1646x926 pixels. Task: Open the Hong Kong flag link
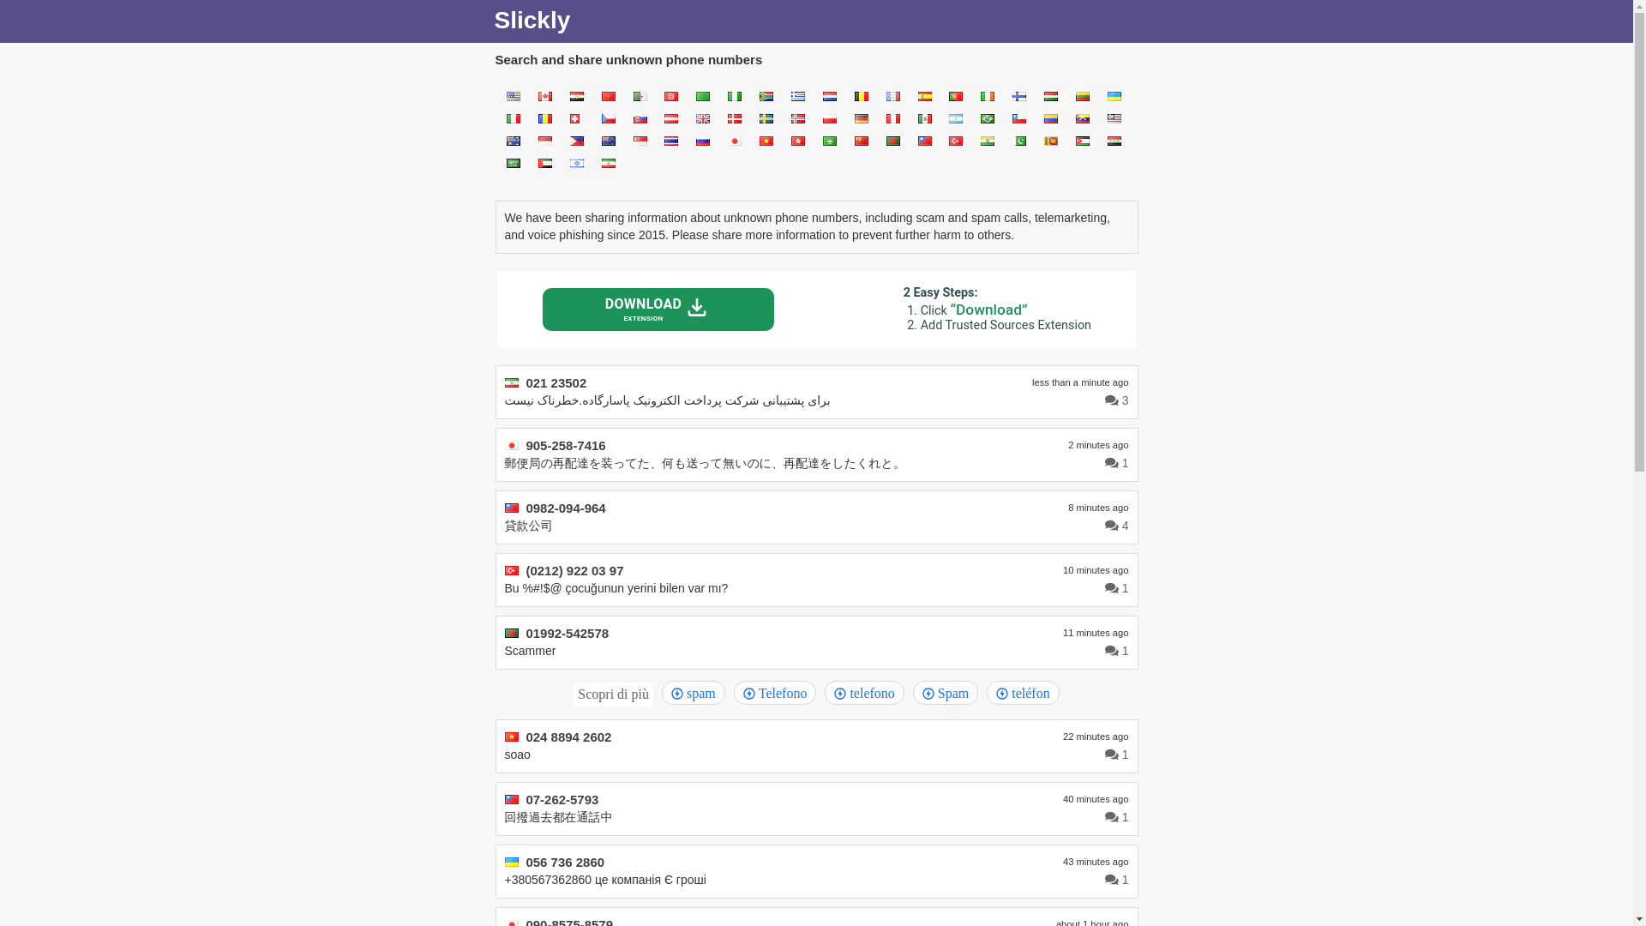tap(797, 141)
